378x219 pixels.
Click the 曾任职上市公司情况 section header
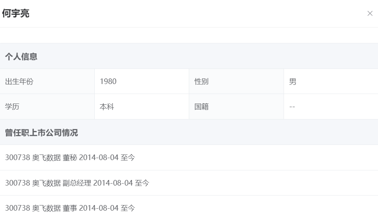coord(41,133)
